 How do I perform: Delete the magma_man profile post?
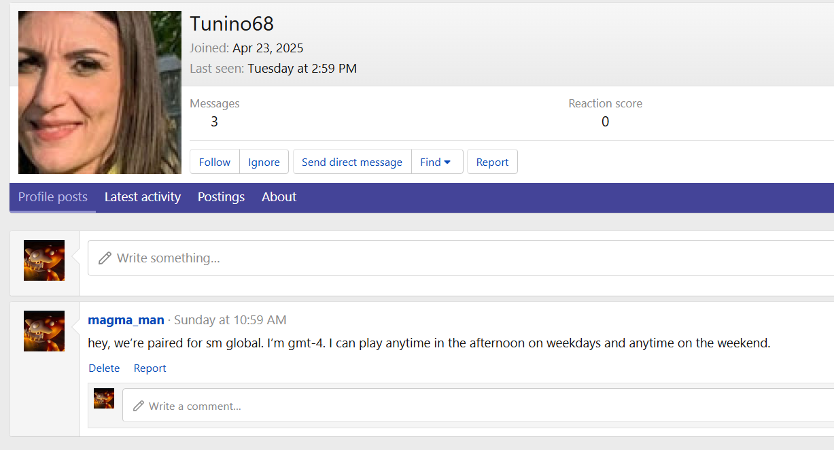tap(104, 368)
